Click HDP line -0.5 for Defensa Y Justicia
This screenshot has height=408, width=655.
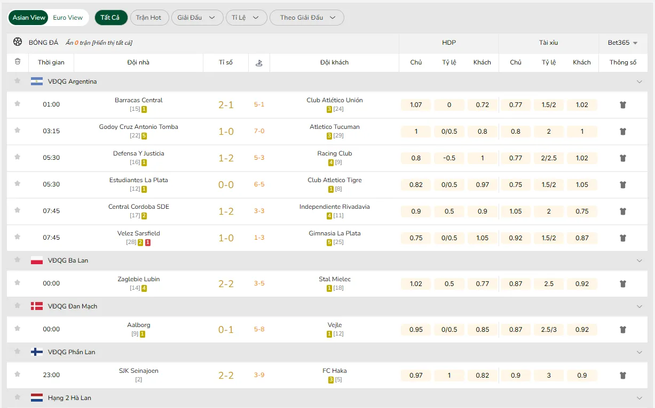(x=449, y=158)
